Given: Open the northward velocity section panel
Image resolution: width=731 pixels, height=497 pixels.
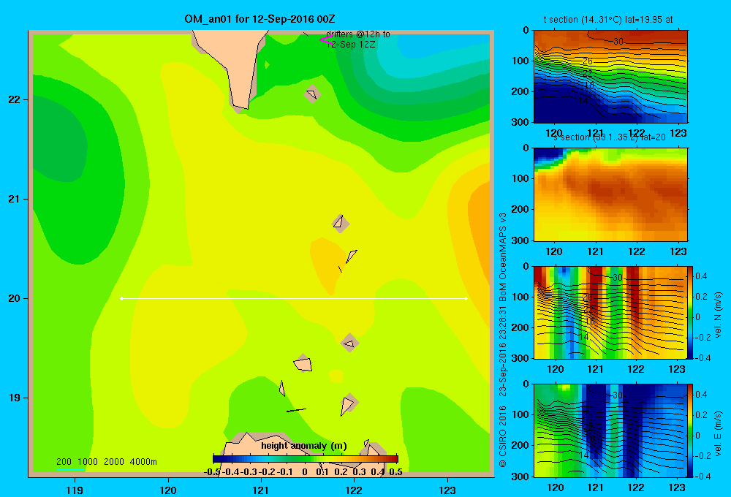Looking at the screenshot, I should click(610, 312).
